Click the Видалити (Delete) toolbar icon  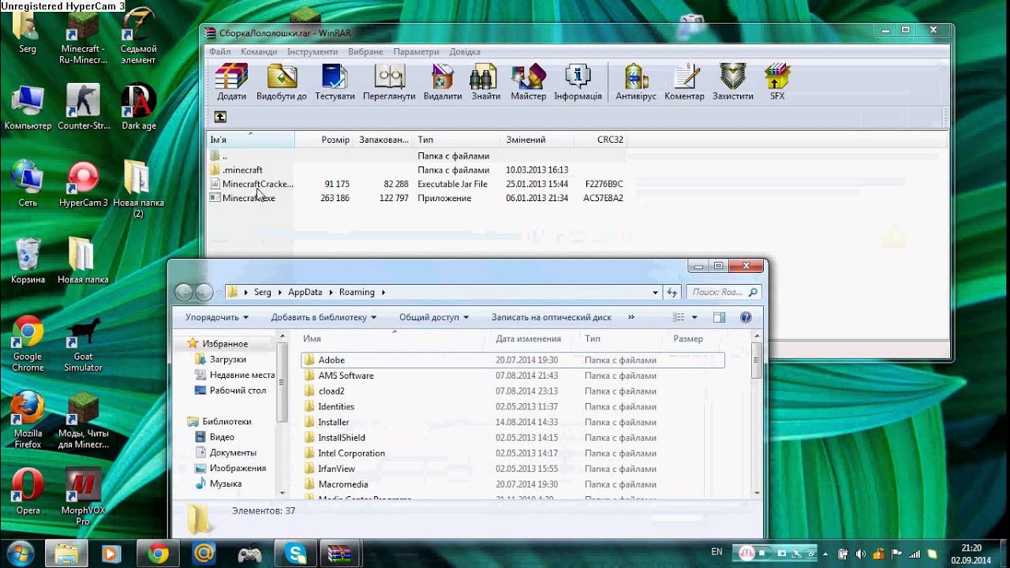pyautogui.click(x=443, y=83)
